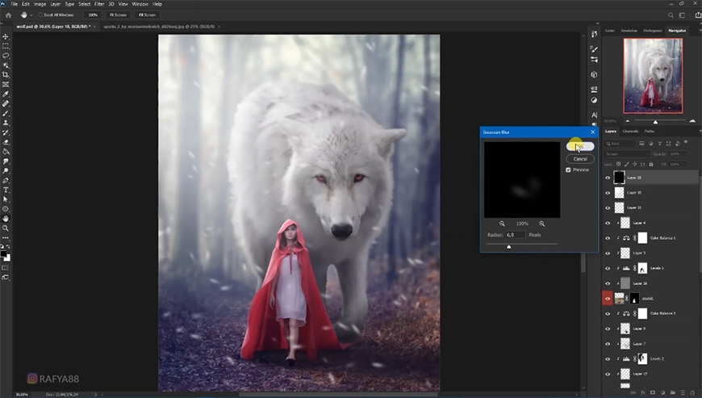Toggle the Preview checkbox in Gaussian Blur
The height and width of the screenshot is (398, 702).
[568, 170]
